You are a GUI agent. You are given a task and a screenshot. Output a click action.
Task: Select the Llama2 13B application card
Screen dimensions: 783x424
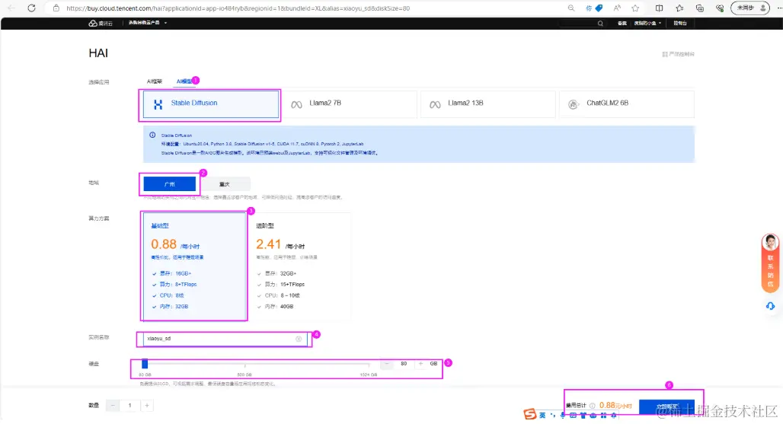[x=488, y=104]
